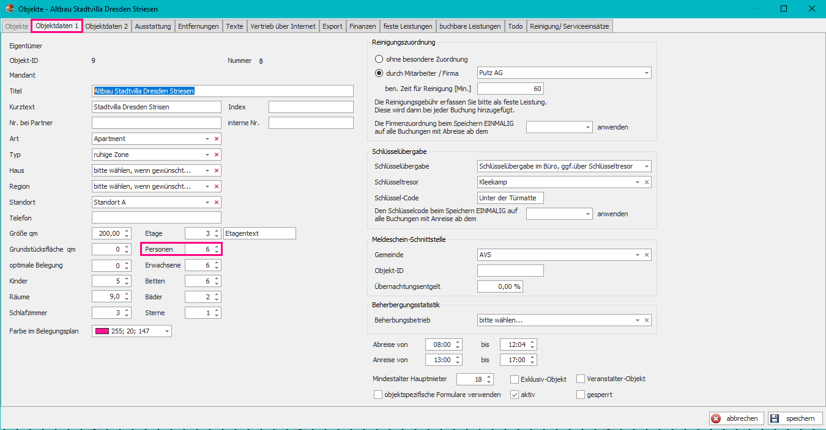This screenshot has height=430, width=826.
Task: Click the Index input field
Action: pos(311,107)
